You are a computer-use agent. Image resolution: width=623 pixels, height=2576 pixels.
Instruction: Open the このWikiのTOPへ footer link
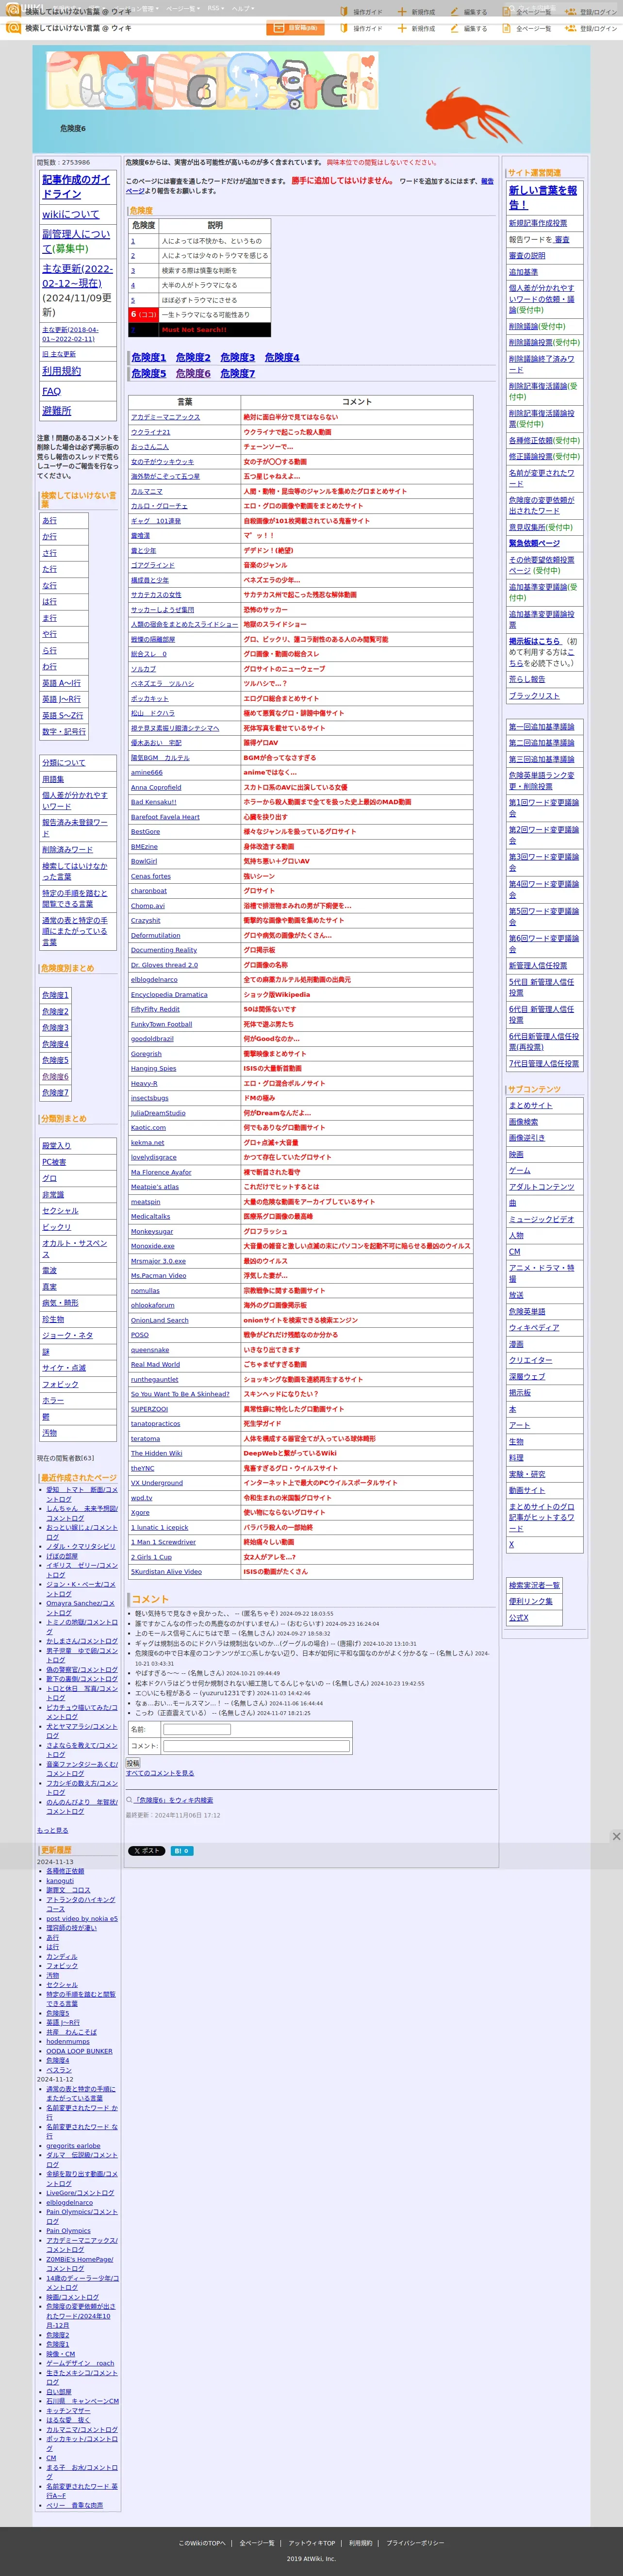pos(202,2543)
